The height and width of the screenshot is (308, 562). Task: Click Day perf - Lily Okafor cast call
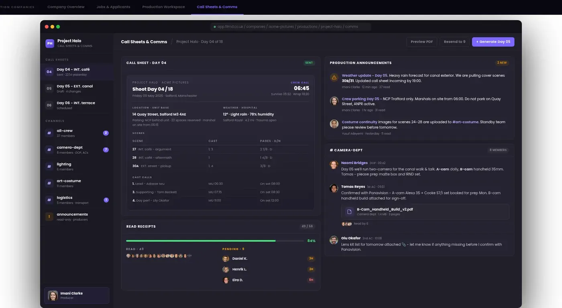coord(220,200)
